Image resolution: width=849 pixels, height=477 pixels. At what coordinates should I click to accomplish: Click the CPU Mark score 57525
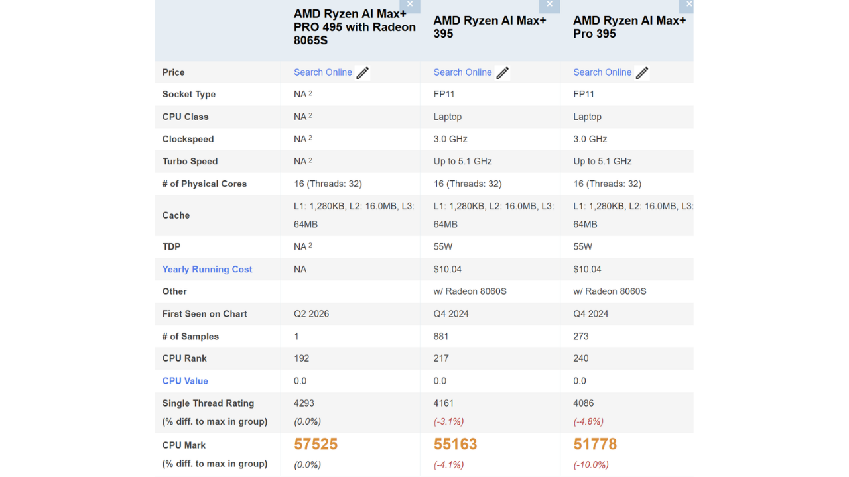pos(316,444)
